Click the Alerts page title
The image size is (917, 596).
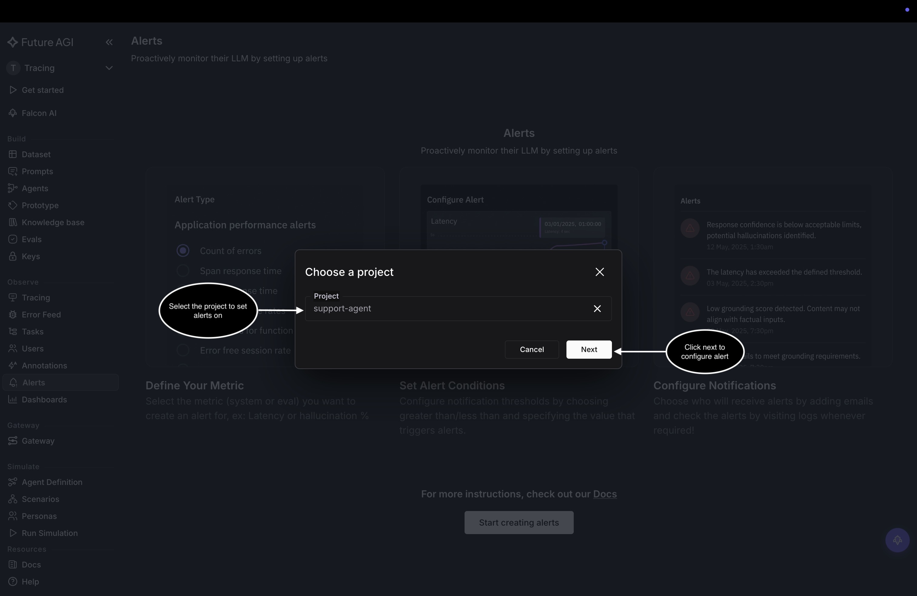click(146, 41)
